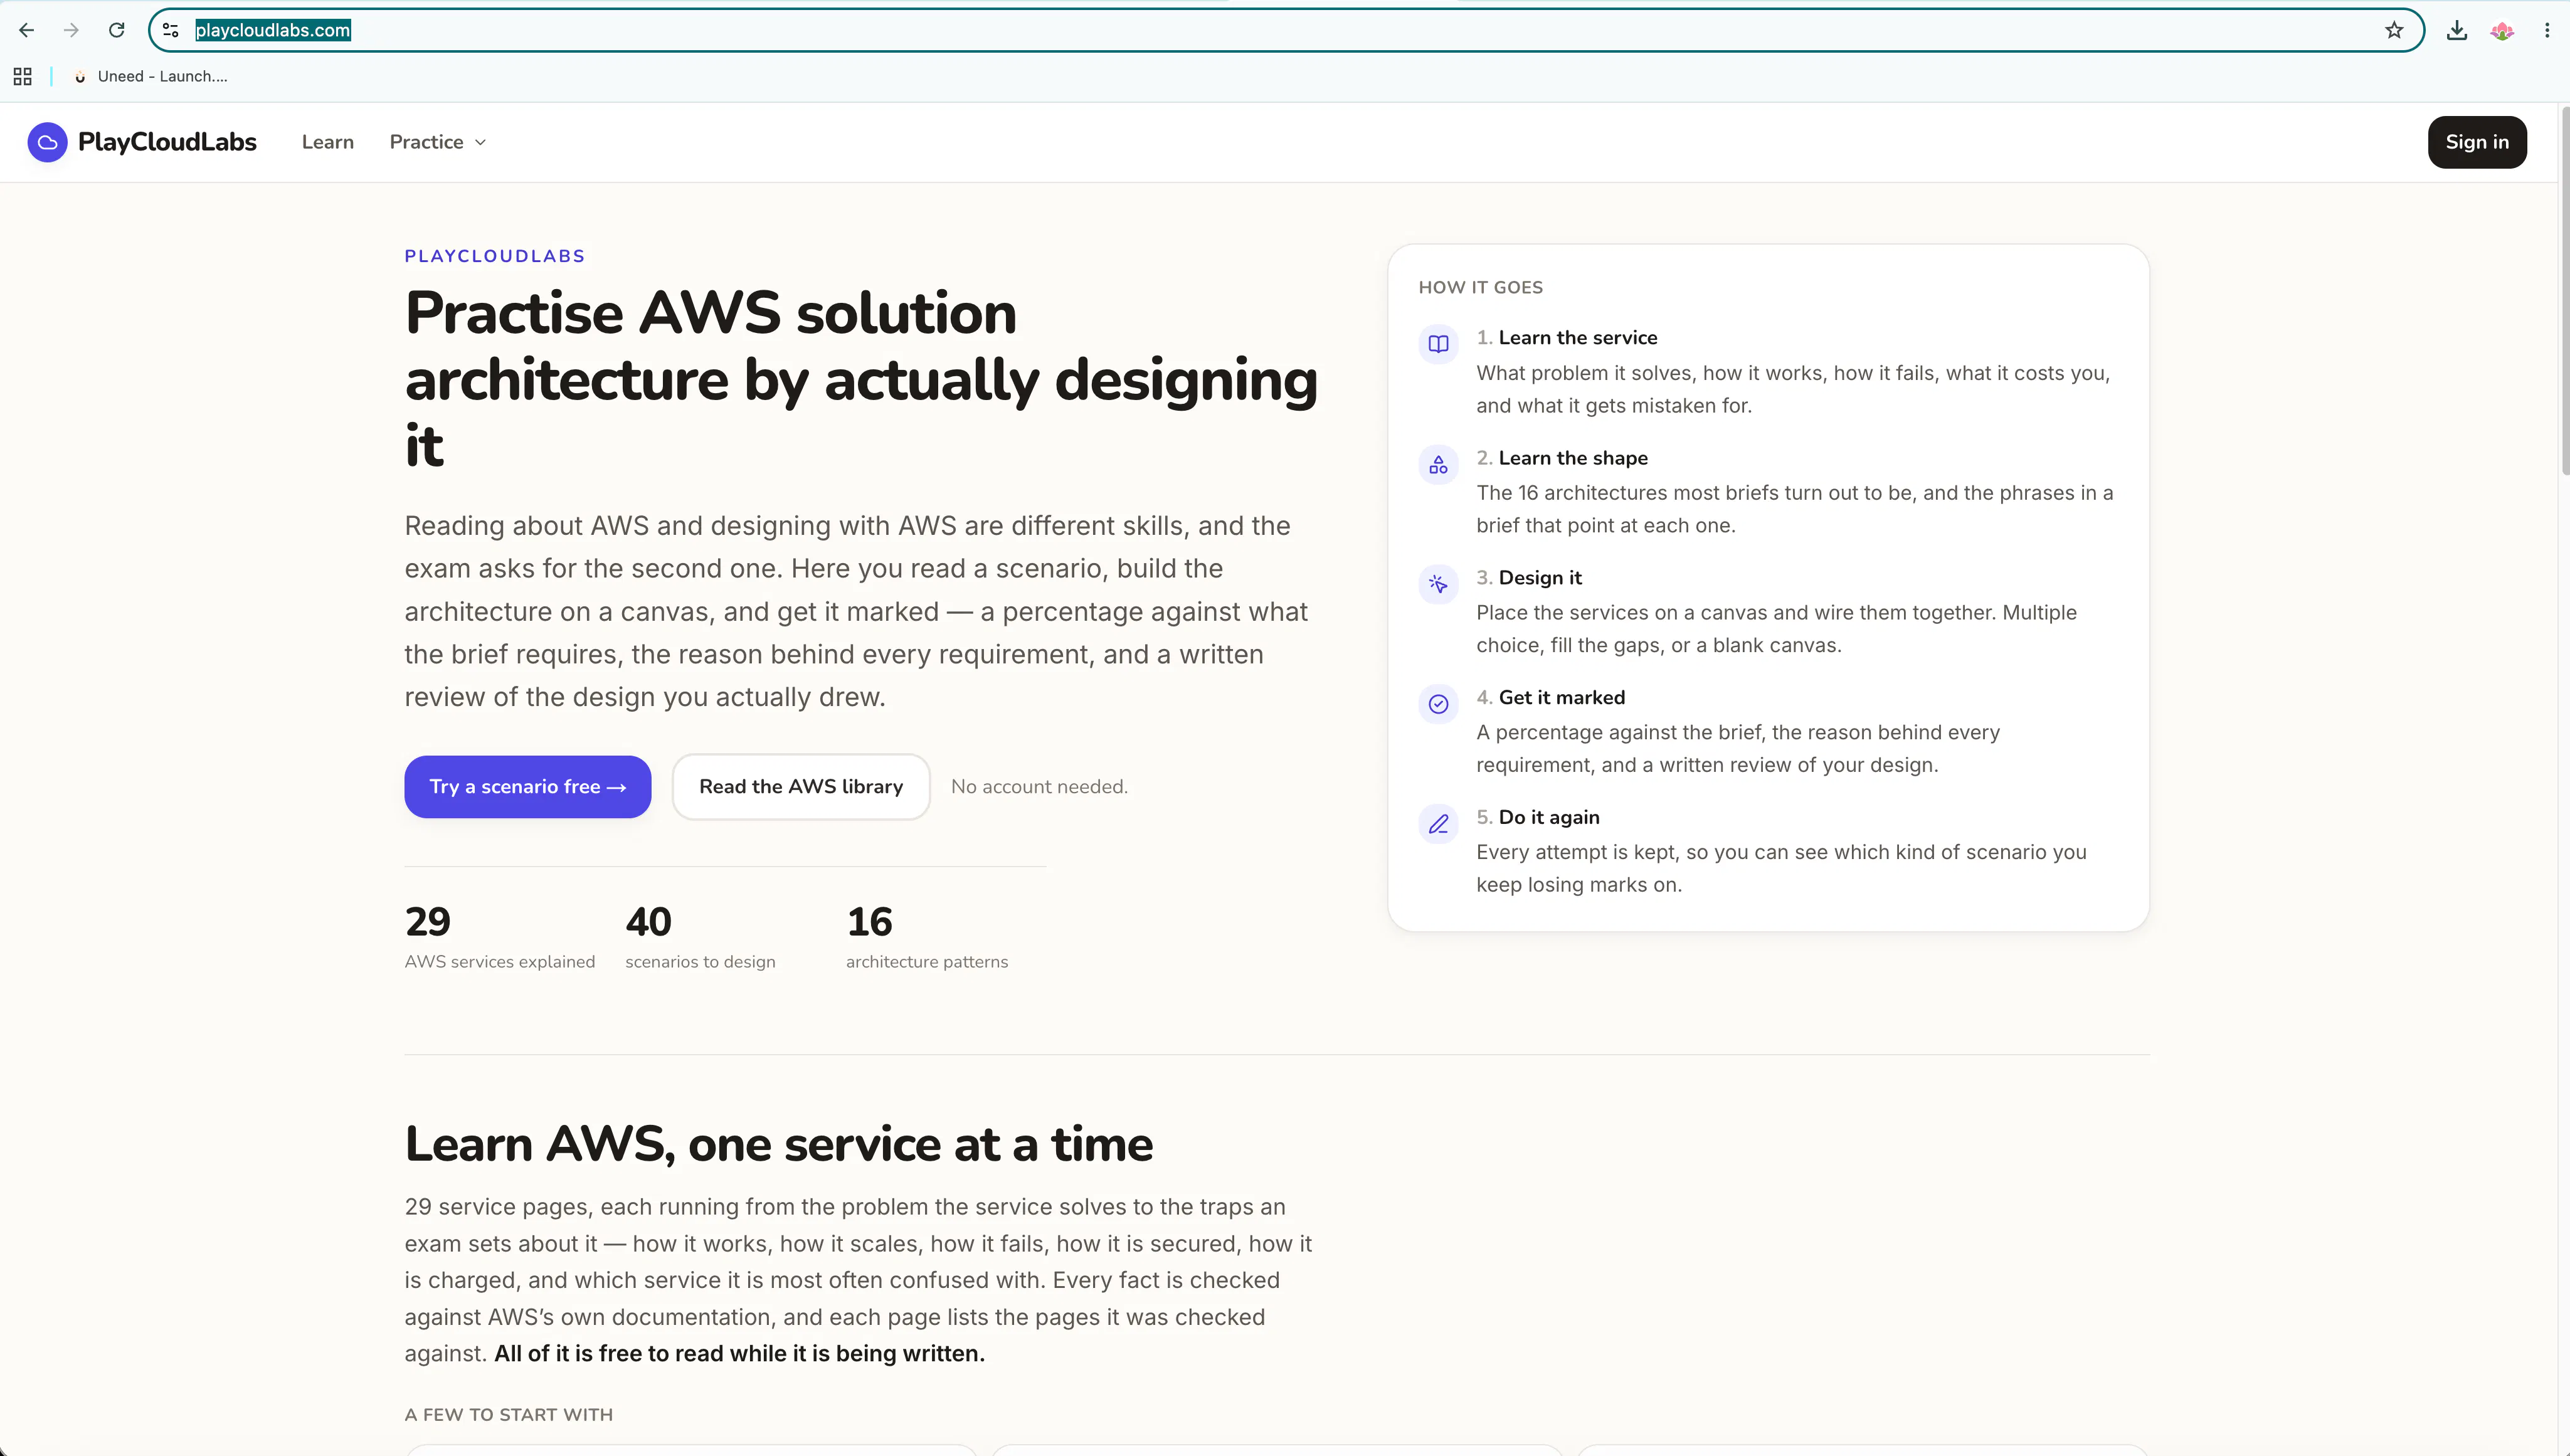This screenshot has height=1456, width=2570.
Task: Open site information icon in address bar
Action: [x=171, y=30]
